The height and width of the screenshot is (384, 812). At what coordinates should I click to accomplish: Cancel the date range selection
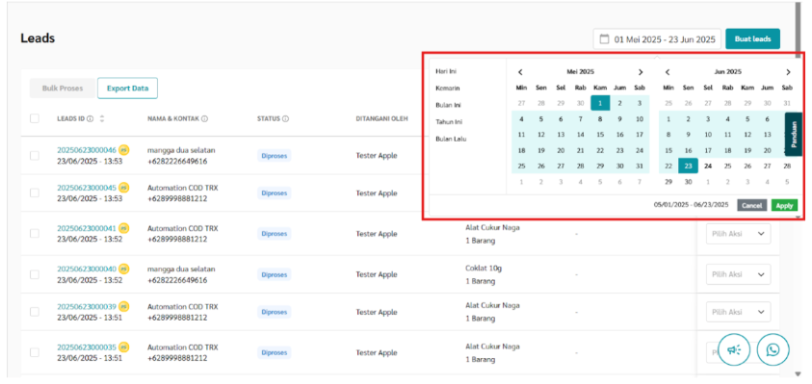[751, 205]
